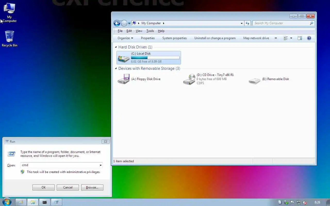This screenshot has width=330, height=206.
Task: Go forward in the My Computer window
Action: pyautogui.click(x=124, y=23)
